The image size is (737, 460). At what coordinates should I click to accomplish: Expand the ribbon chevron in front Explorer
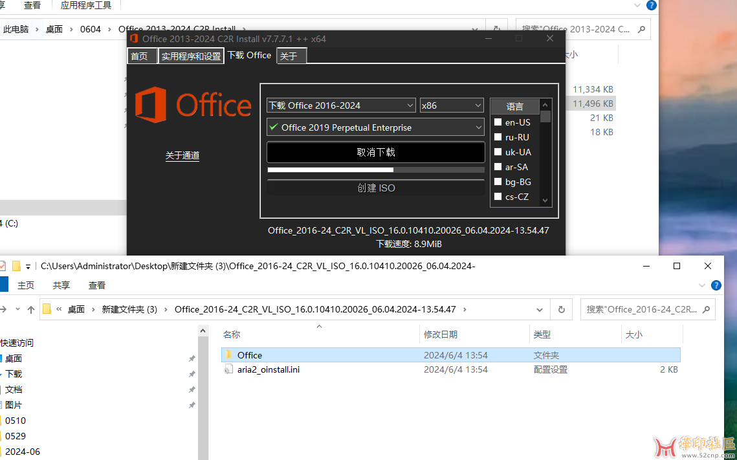pos(702,285)
